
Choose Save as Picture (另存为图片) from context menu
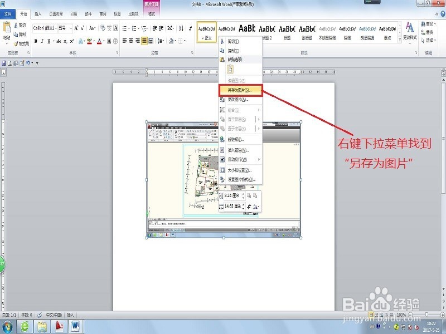pyautogui.click(x=240, y=90)
